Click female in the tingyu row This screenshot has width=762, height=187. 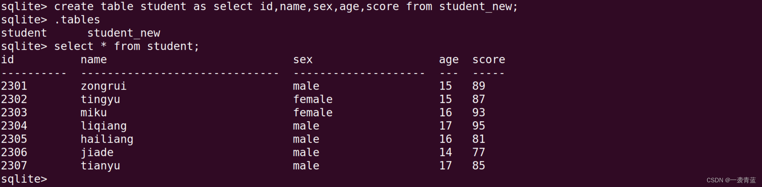(x=313, y=99)
